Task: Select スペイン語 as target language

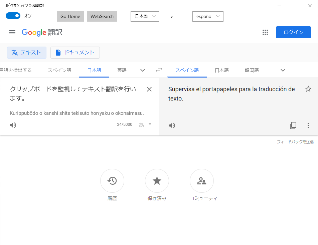Action: [187, 70]
